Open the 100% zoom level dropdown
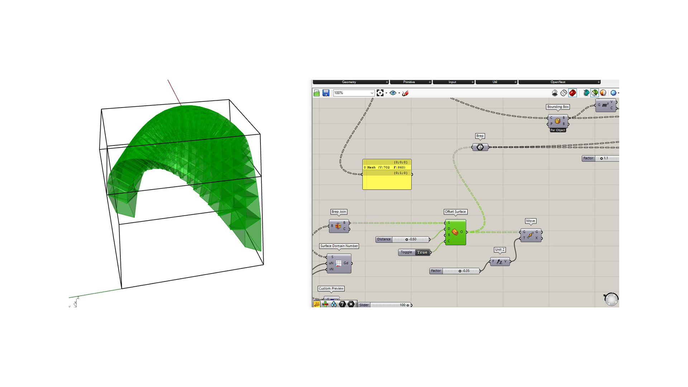The image size is (688, 387). click(372, 93)
